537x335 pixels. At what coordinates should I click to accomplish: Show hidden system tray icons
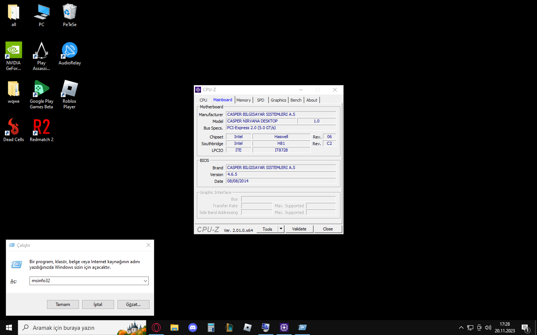pos(461,328)
